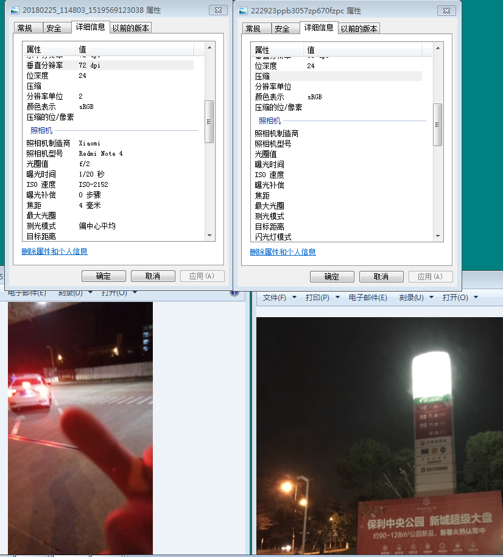Click the file icon in the 222923ppb dialog title
The image size is (503, 557).
tap(243, 11)
